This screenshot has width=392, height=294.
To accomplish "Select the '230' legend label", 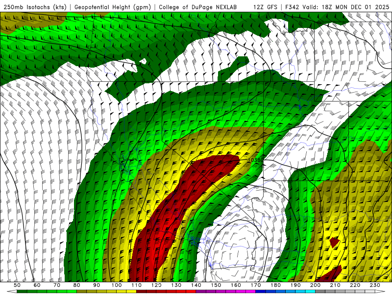I will click(x=375, y=285).
